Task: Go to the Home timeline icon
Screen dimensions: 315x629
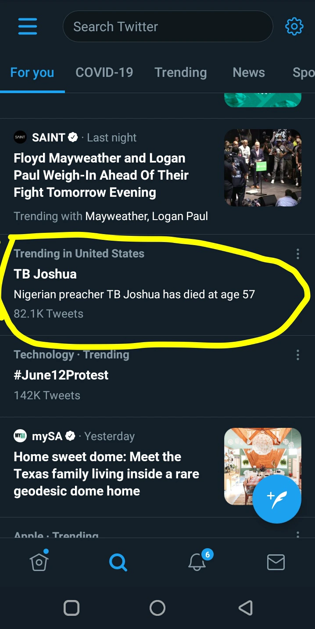Action: click(x=39, y=561)
